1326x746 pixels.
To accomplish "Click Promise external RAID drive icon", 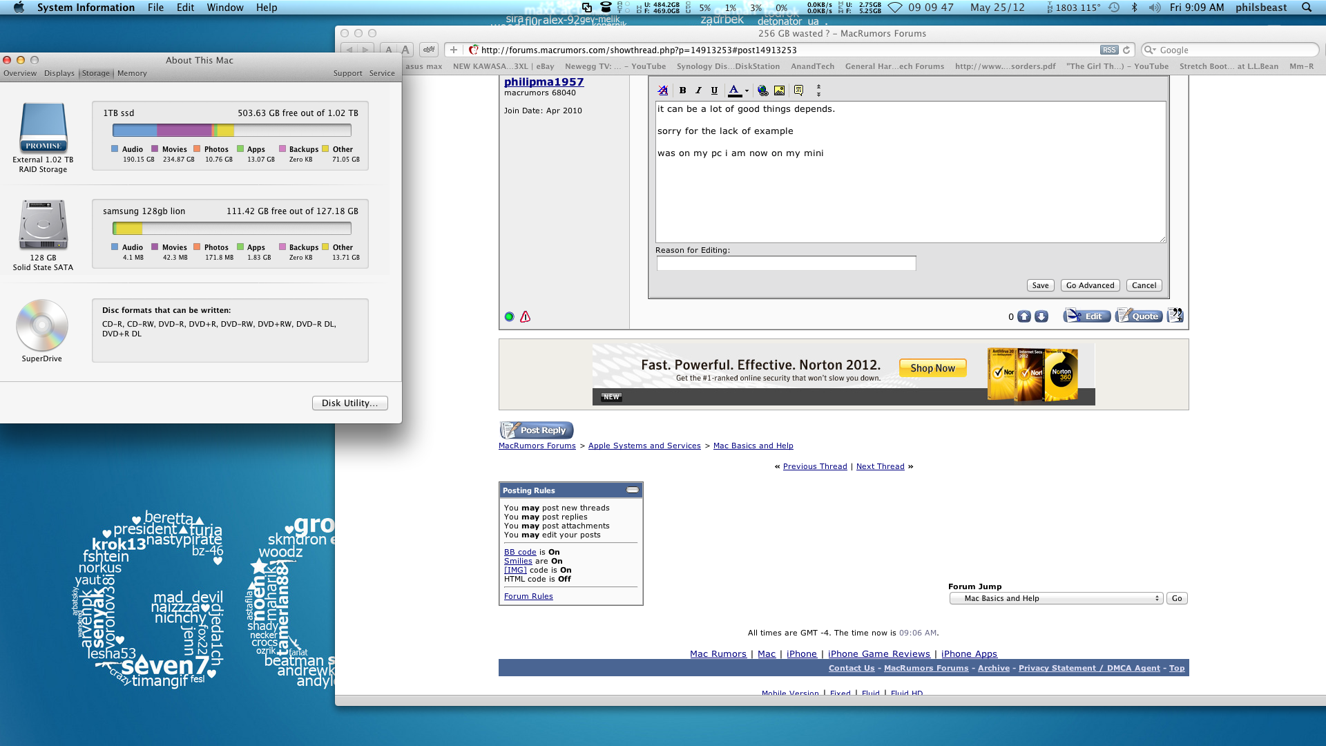I will pyautogui.click(x=44, y=127).
